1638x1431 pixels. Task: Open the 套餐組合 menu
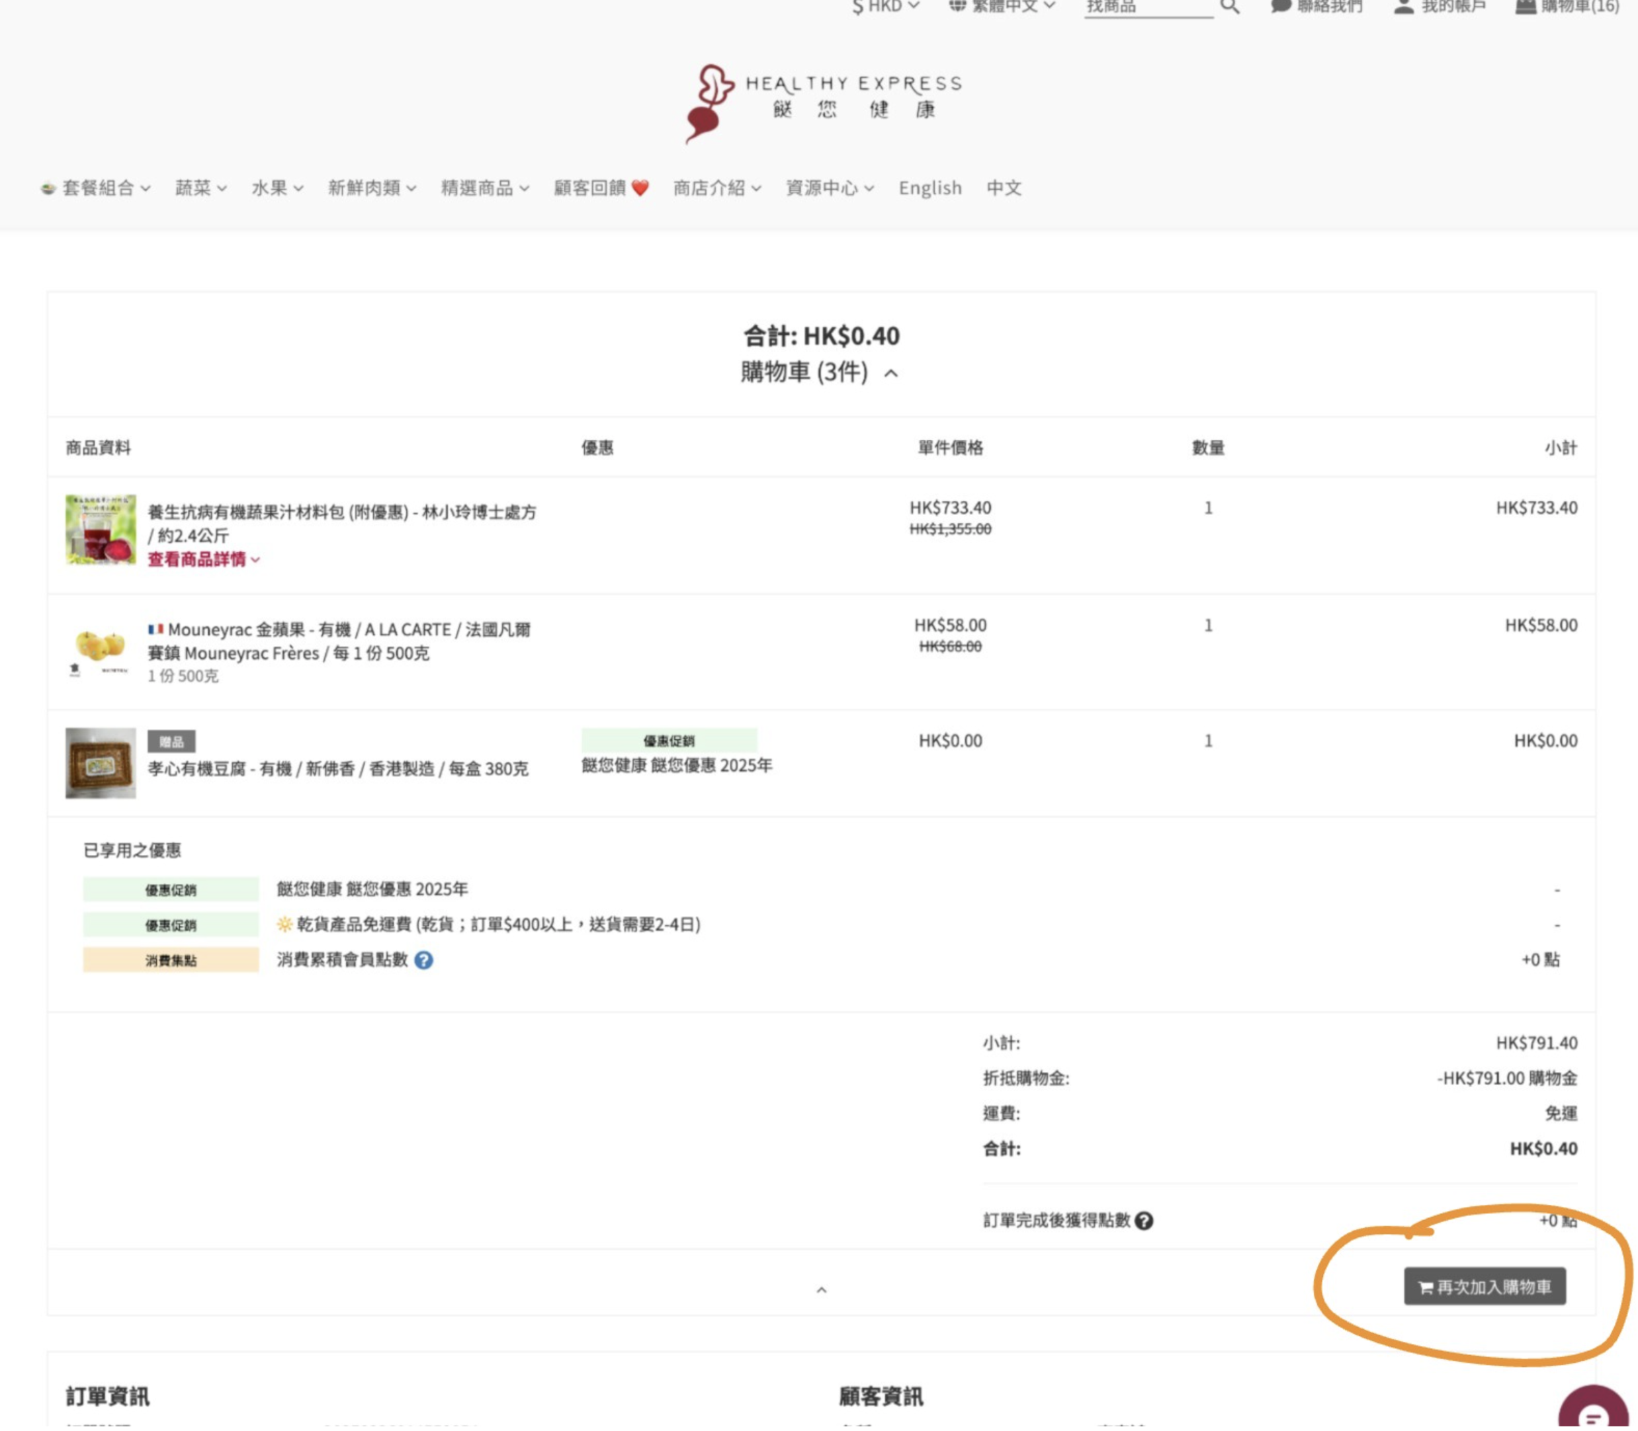pos(97,188)
